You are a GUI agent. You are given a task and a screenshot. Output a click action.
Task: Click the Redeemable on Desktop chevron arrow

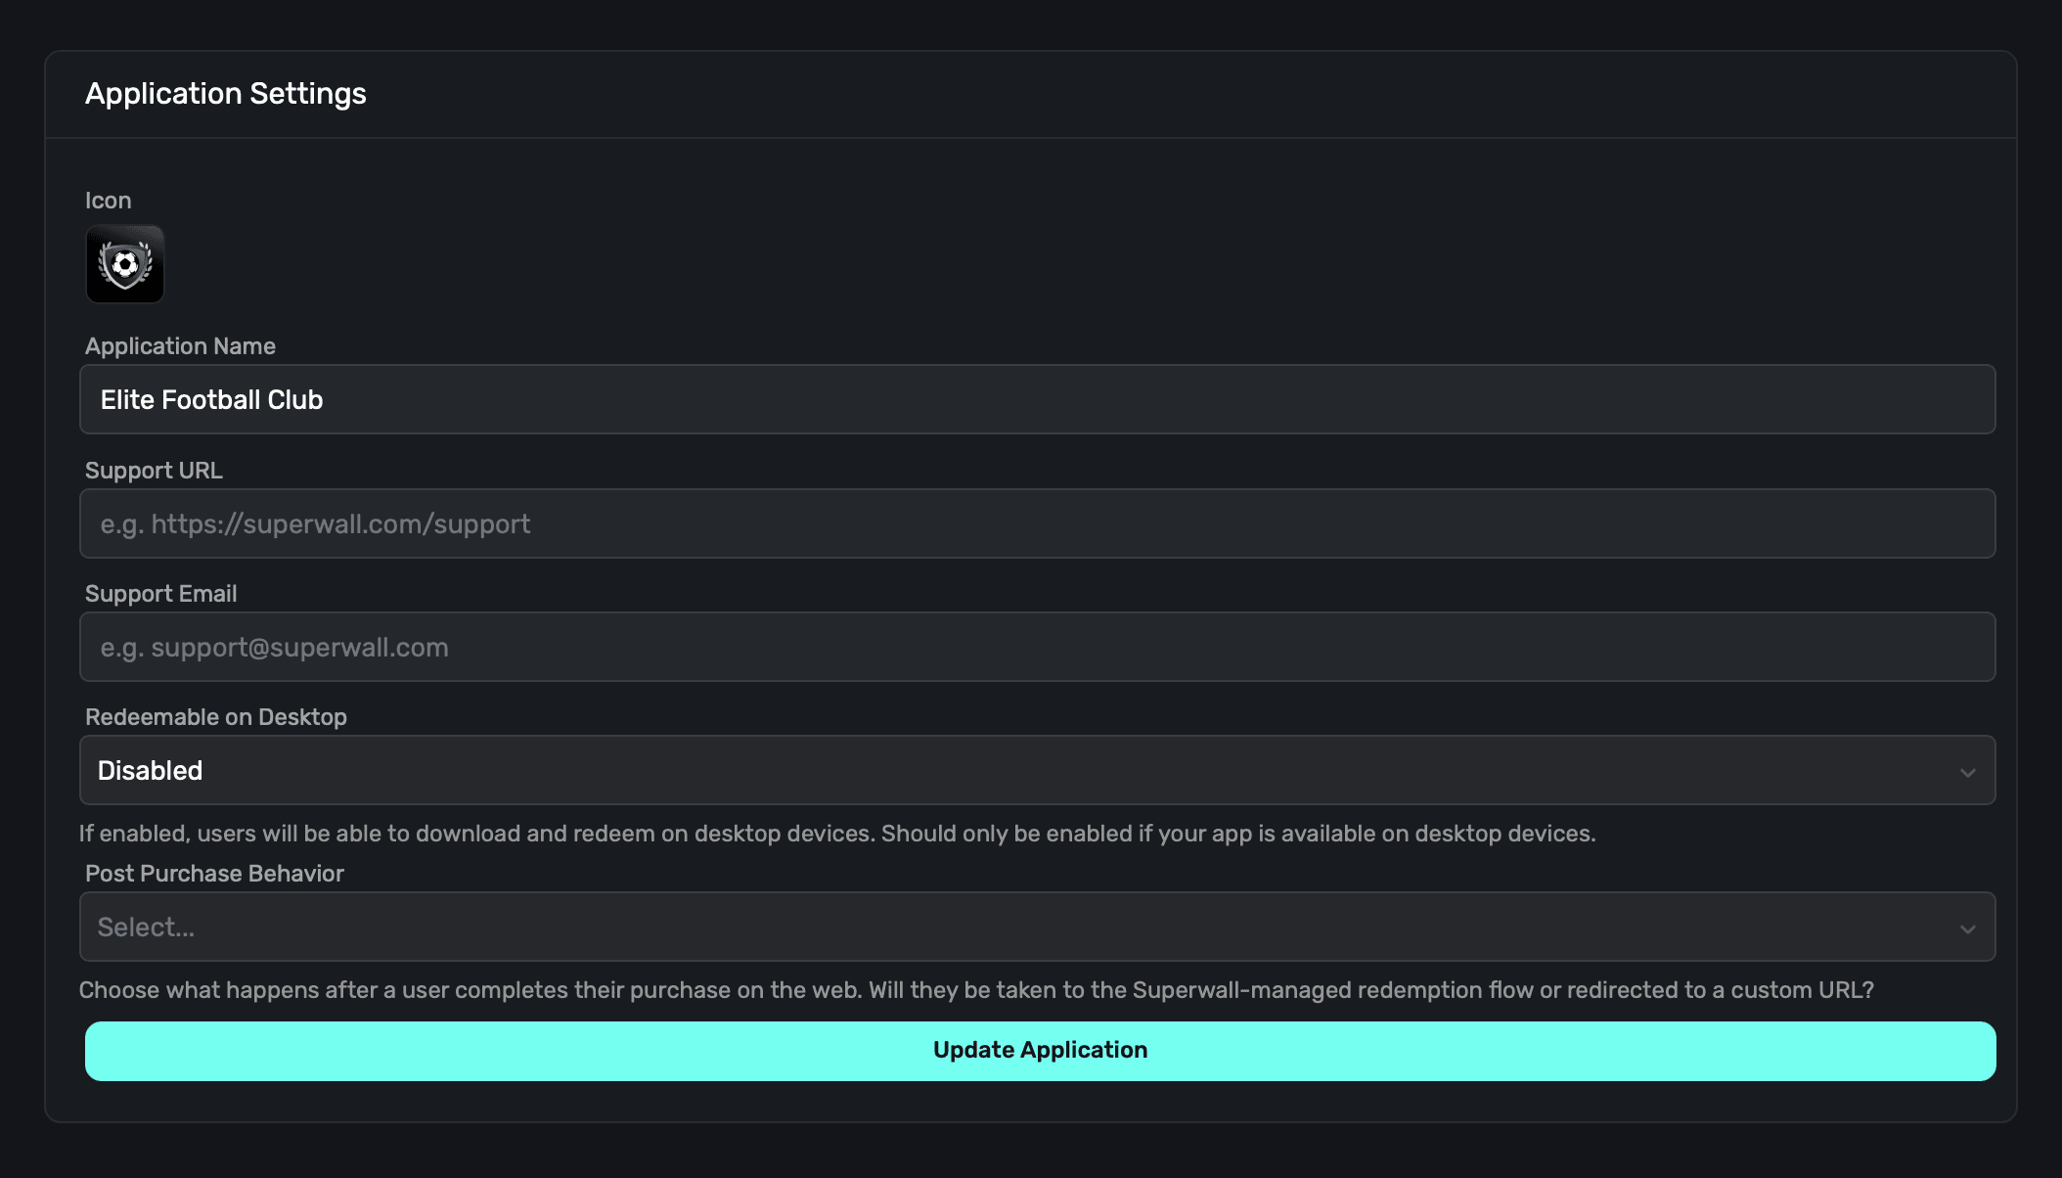(1967, 772)
